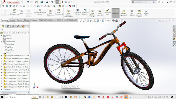
Task: Open the Help question mark dropdown arrow
Action: tap(165, 2)
